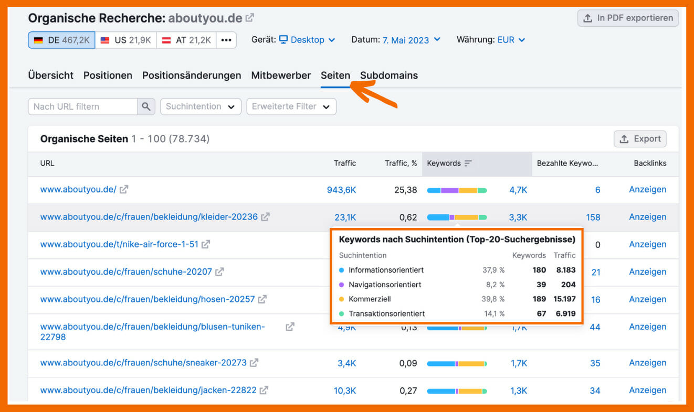Switch to the Mitbewerber tab
Screen dimensions: 694x412
281,75
